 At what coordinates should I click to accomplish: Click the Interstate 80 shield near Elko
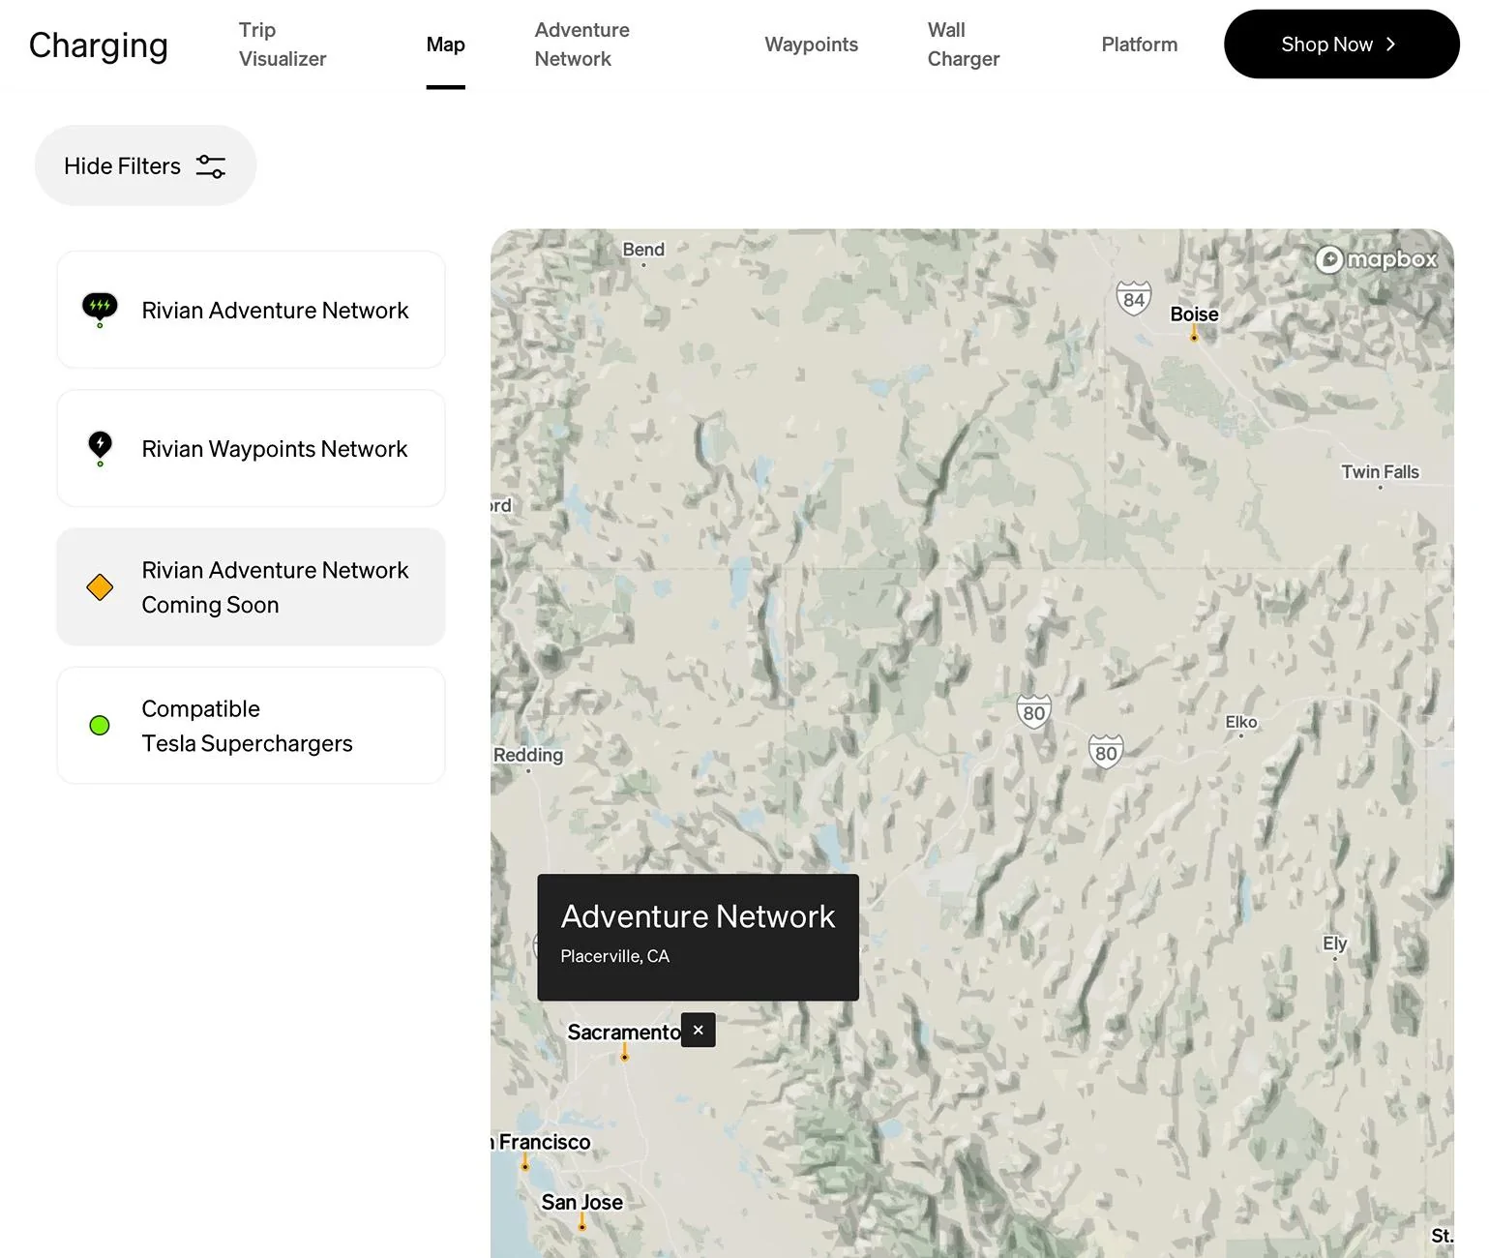[1106, 753]
